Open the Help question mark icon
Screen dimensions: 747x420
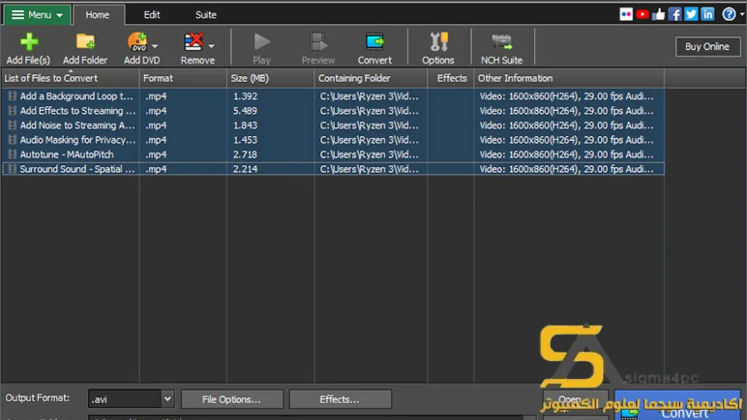[x=729, y=14]
